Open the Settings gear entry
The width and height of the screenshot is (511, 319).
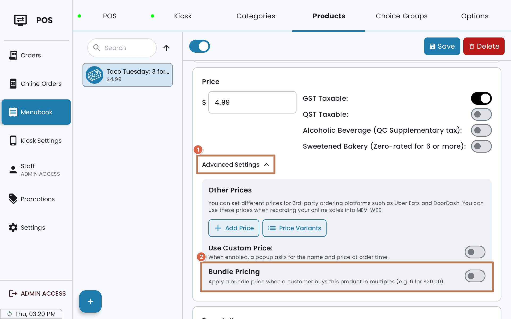(x=36, y=228)
